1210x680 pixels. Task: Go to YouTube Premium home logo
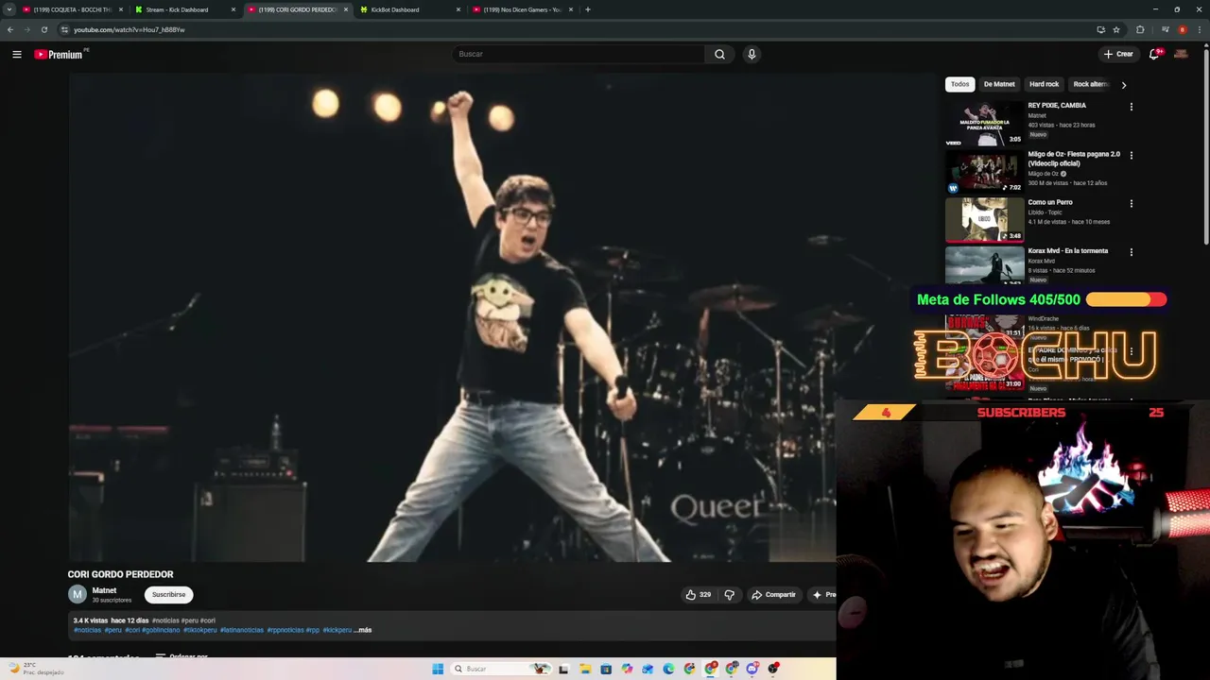(x=60, y=54)
